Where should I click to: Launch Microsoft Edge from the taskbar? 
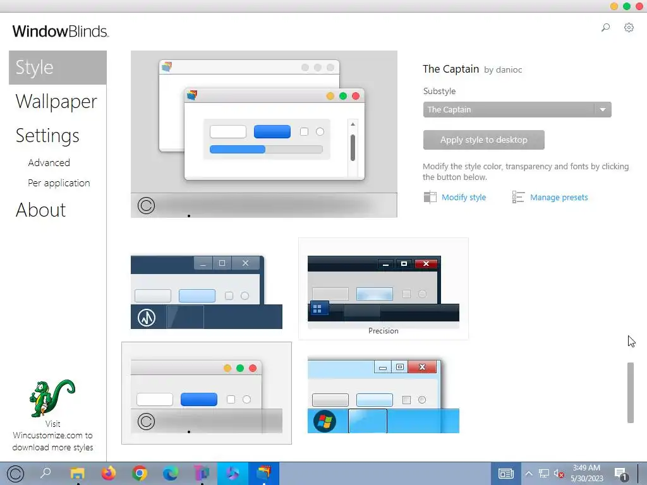pos(171,473)
